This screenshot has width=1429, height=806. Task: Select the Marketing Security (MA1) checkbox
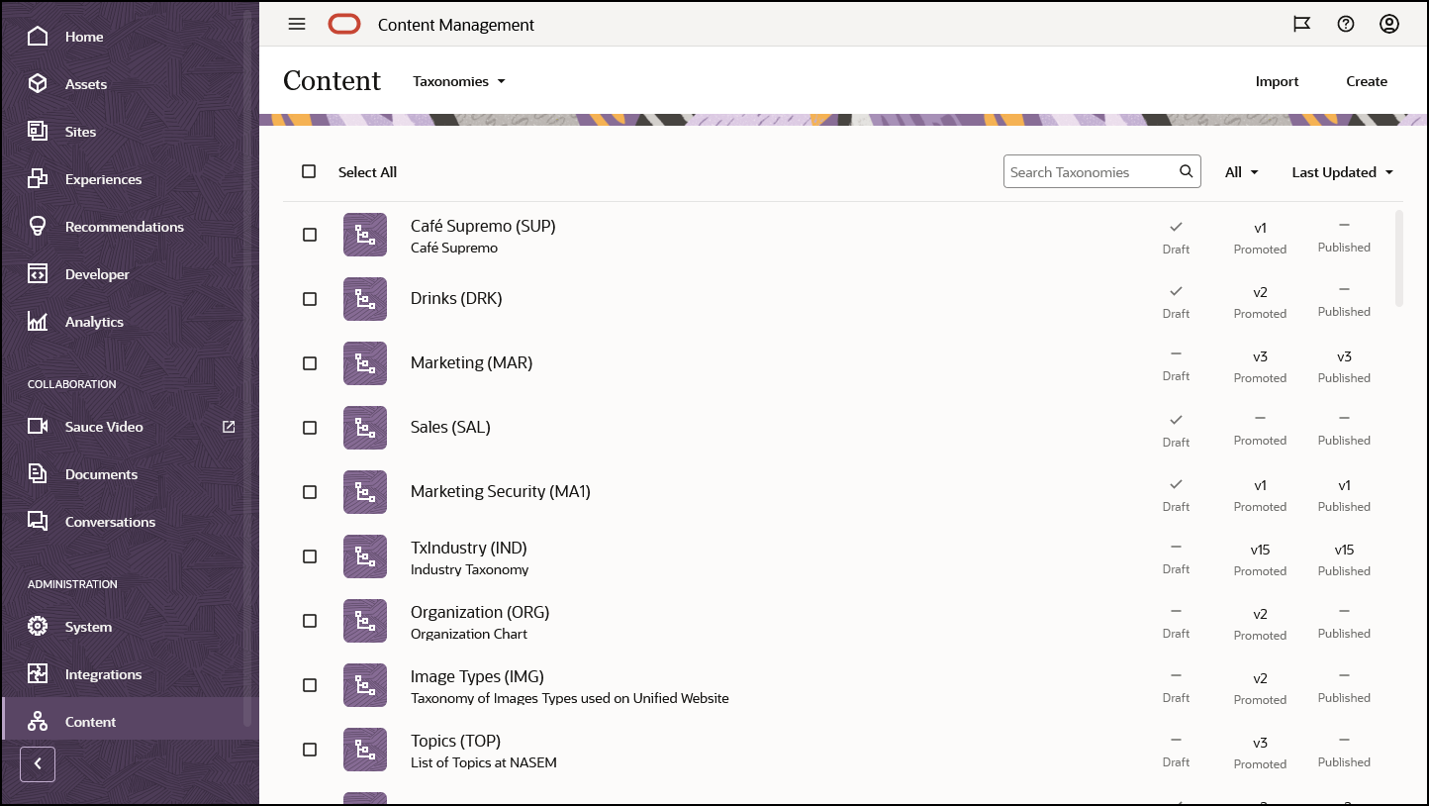310,492
